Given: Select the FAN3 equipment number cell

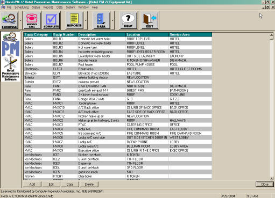Looking at the screenshot, I should tap(65, 94).
